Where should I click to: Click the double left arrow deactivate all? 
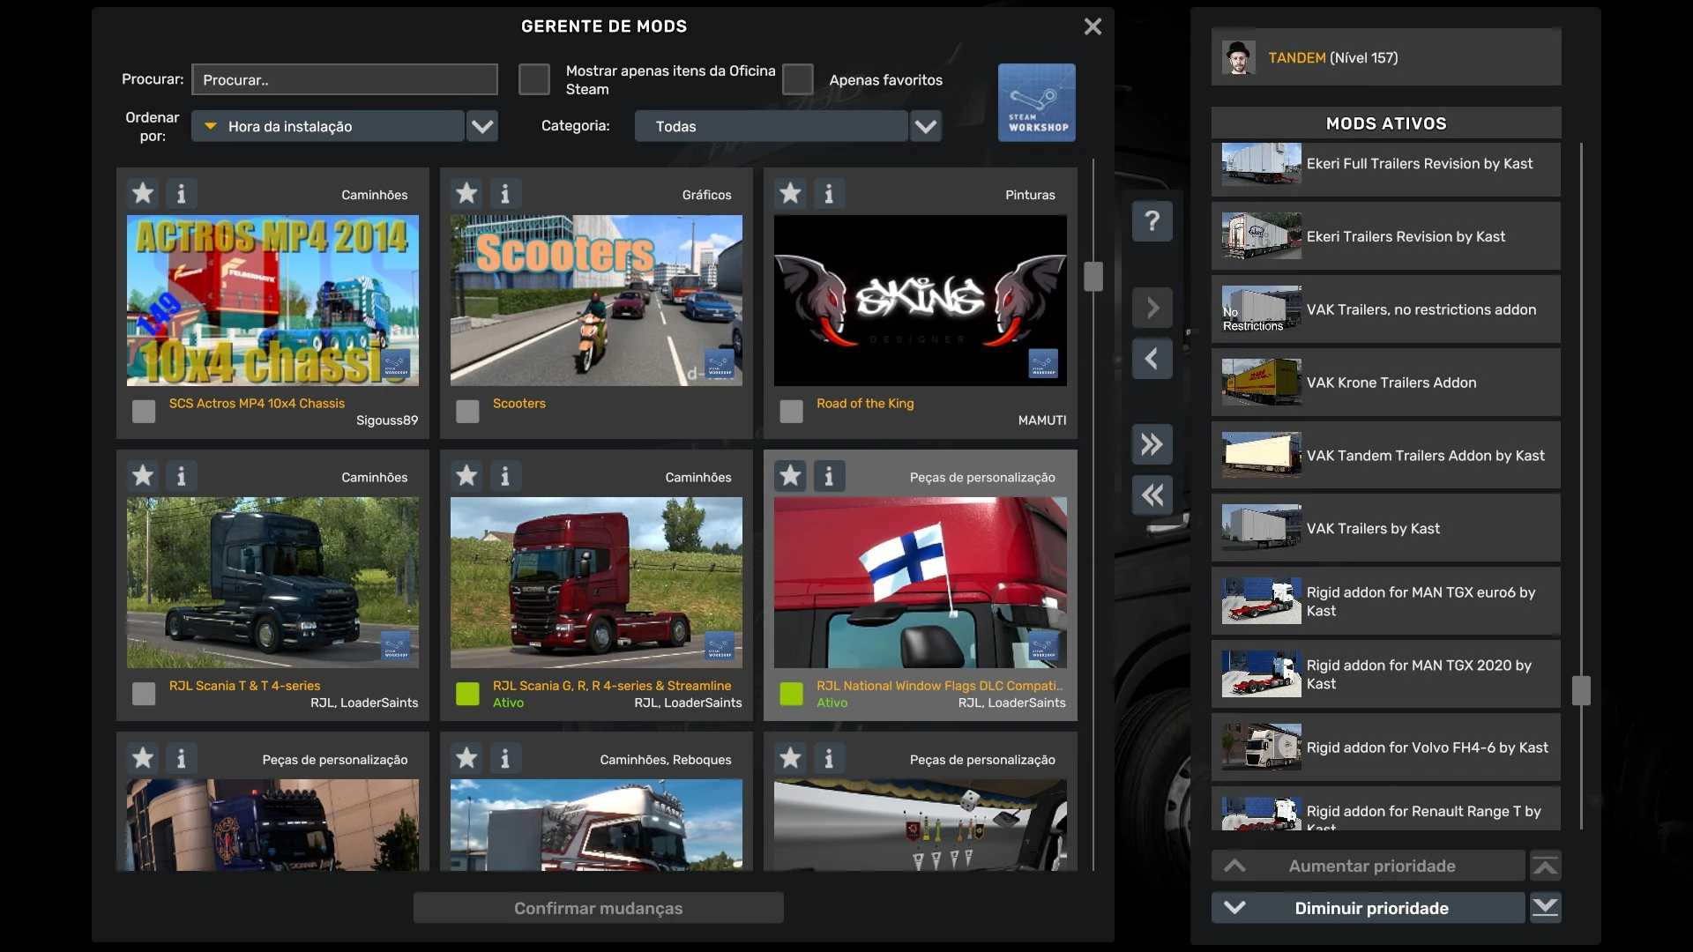click(1152, 495)
